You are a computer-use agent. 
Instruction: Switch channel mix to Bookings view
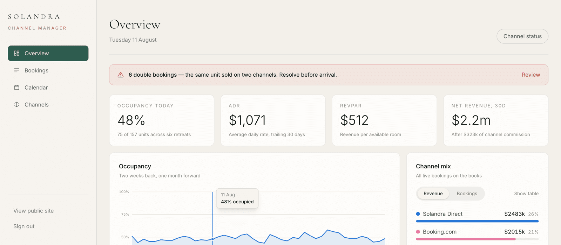pyautogui.click(x=467, y=194)
